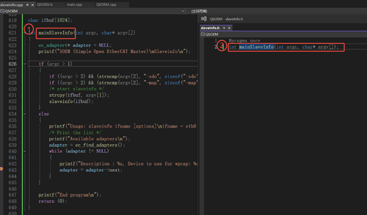Click the 'while (adapter != NULL)' statement
Image resolution: width=367 pixels, height=215 pixels.
tap(79, 151)
